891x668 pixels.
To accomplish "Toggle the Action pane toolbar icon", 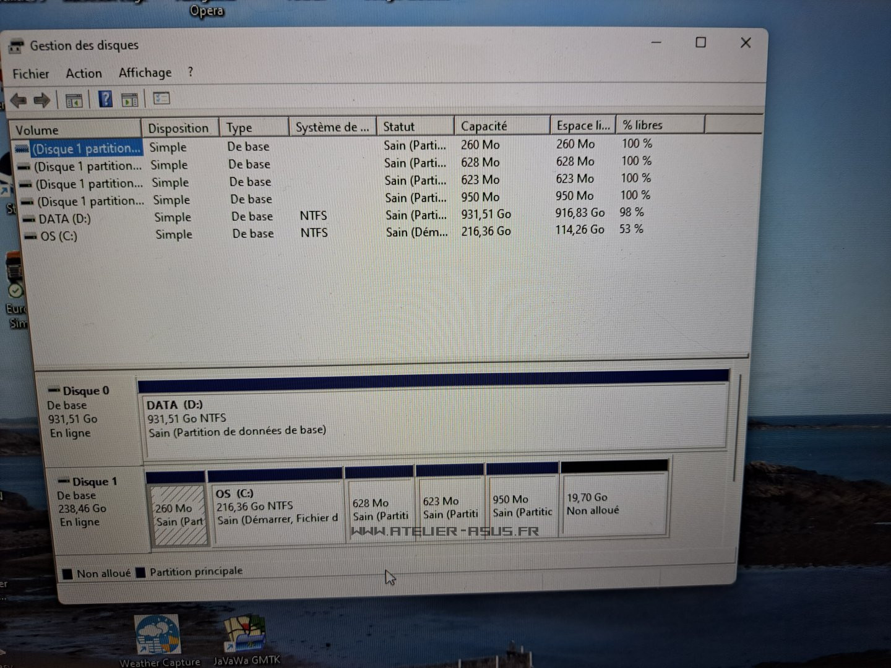I will 130,99.
